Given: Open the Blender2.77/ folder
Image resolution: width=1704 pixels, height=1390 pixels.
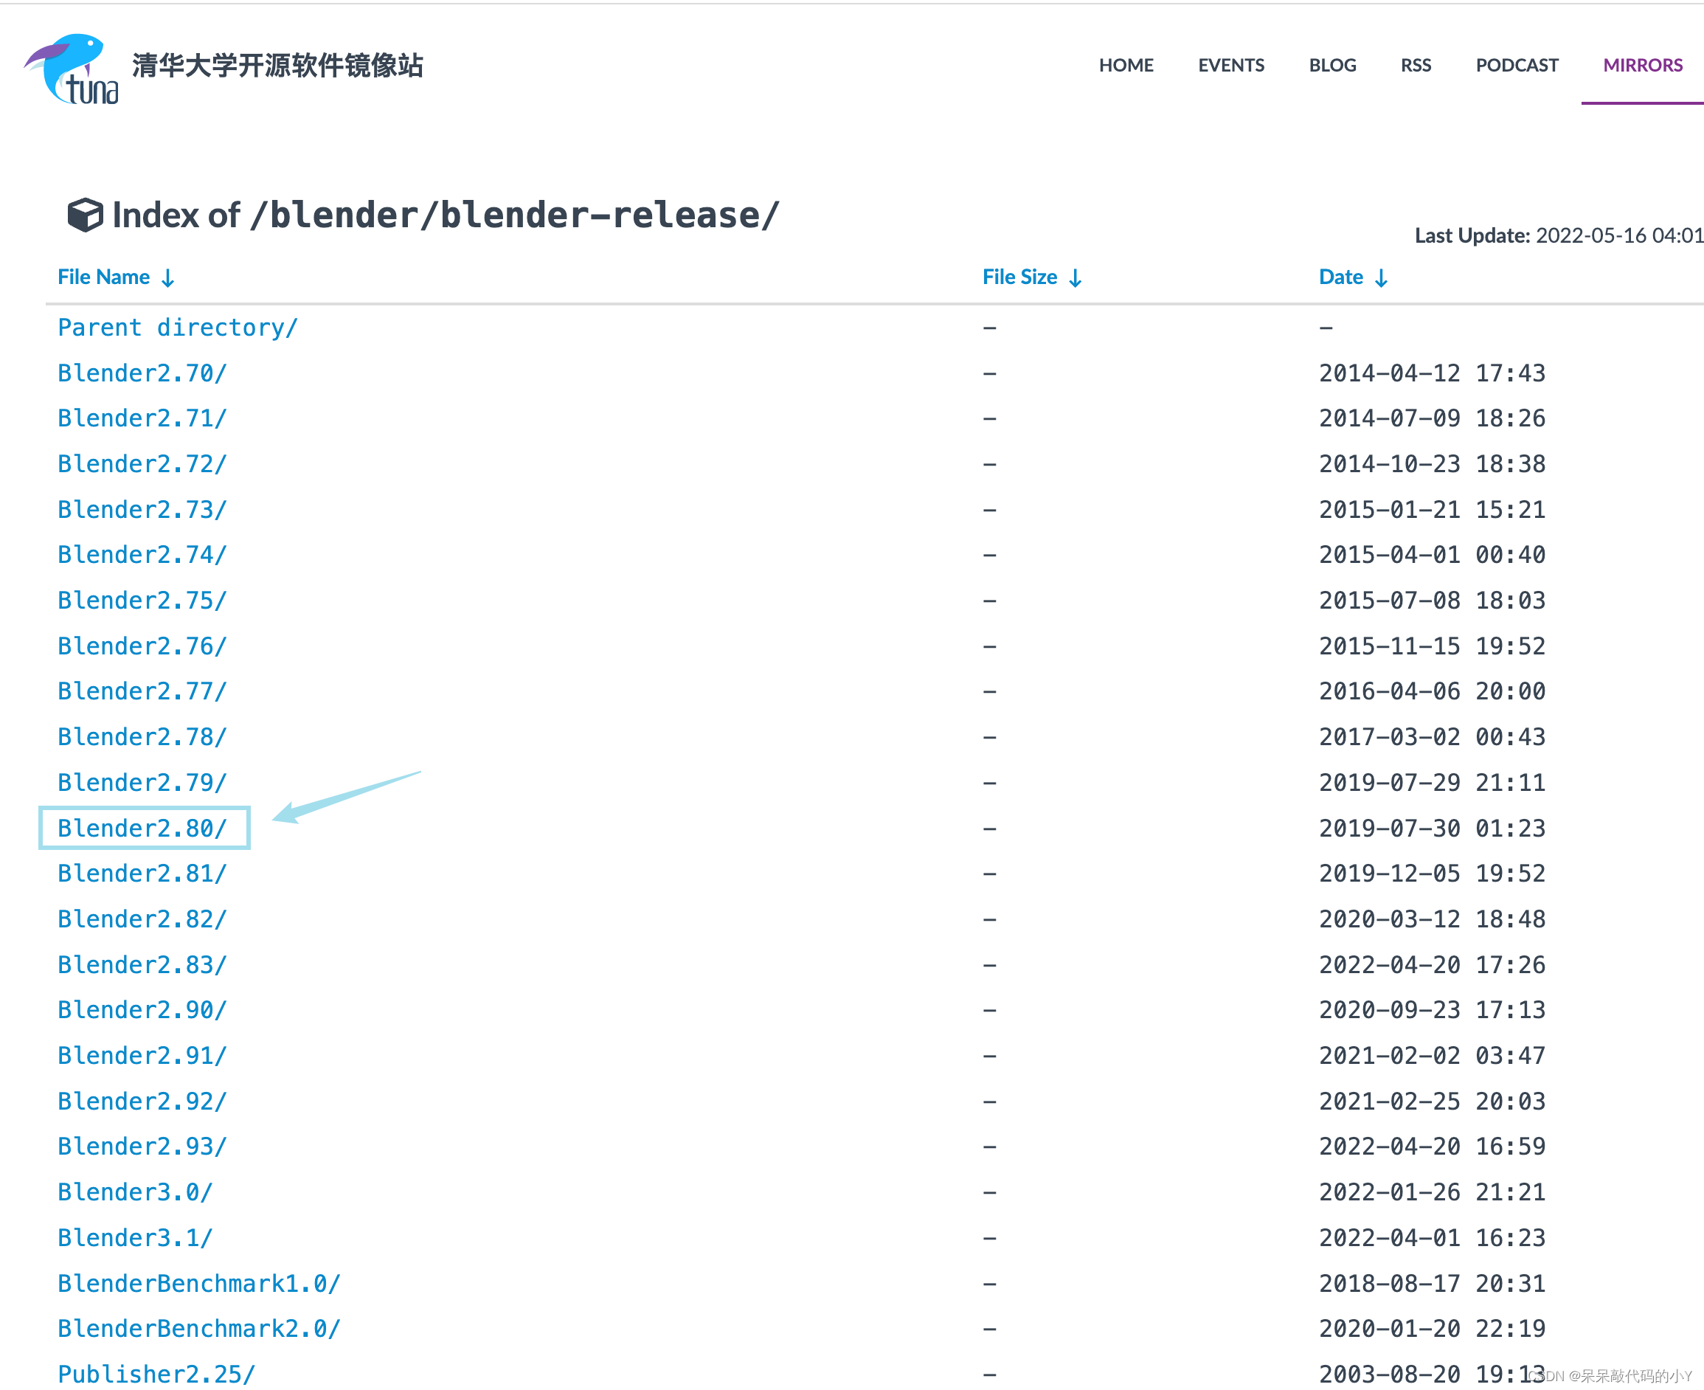Looking at the screenshot, I should point(142,691).
